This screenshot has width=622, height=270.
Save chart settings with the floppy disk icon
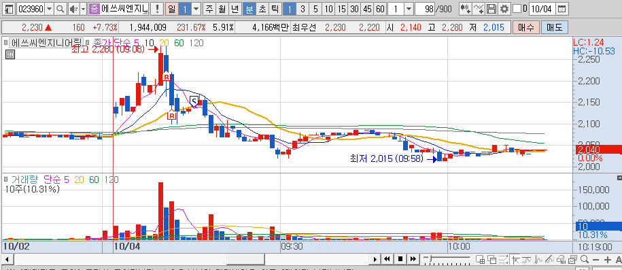491,8
